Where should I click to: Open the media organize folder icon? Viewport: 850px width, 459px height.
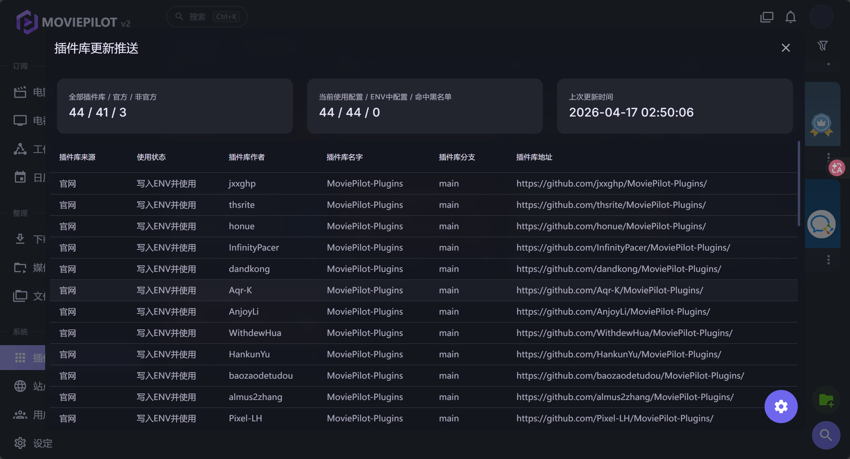pos(20,268)
